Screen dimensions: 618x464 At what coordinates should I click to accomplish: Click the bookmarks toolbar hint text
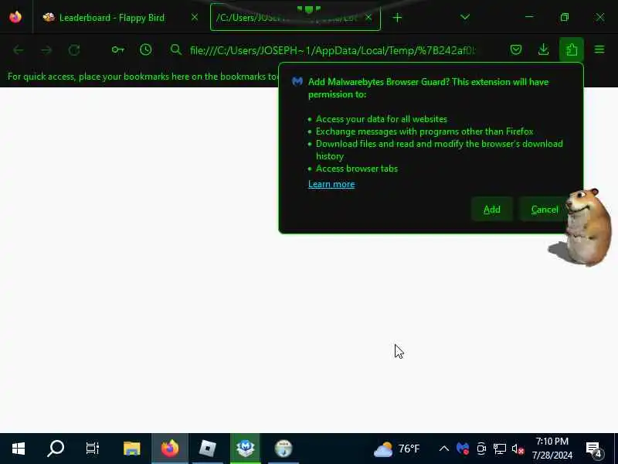143,77
